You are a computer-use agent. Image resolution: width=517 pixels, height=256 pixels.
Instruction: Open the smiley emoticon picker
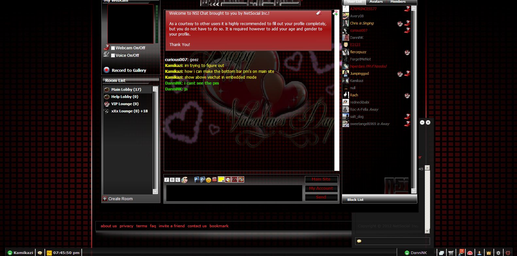[208, 180]
